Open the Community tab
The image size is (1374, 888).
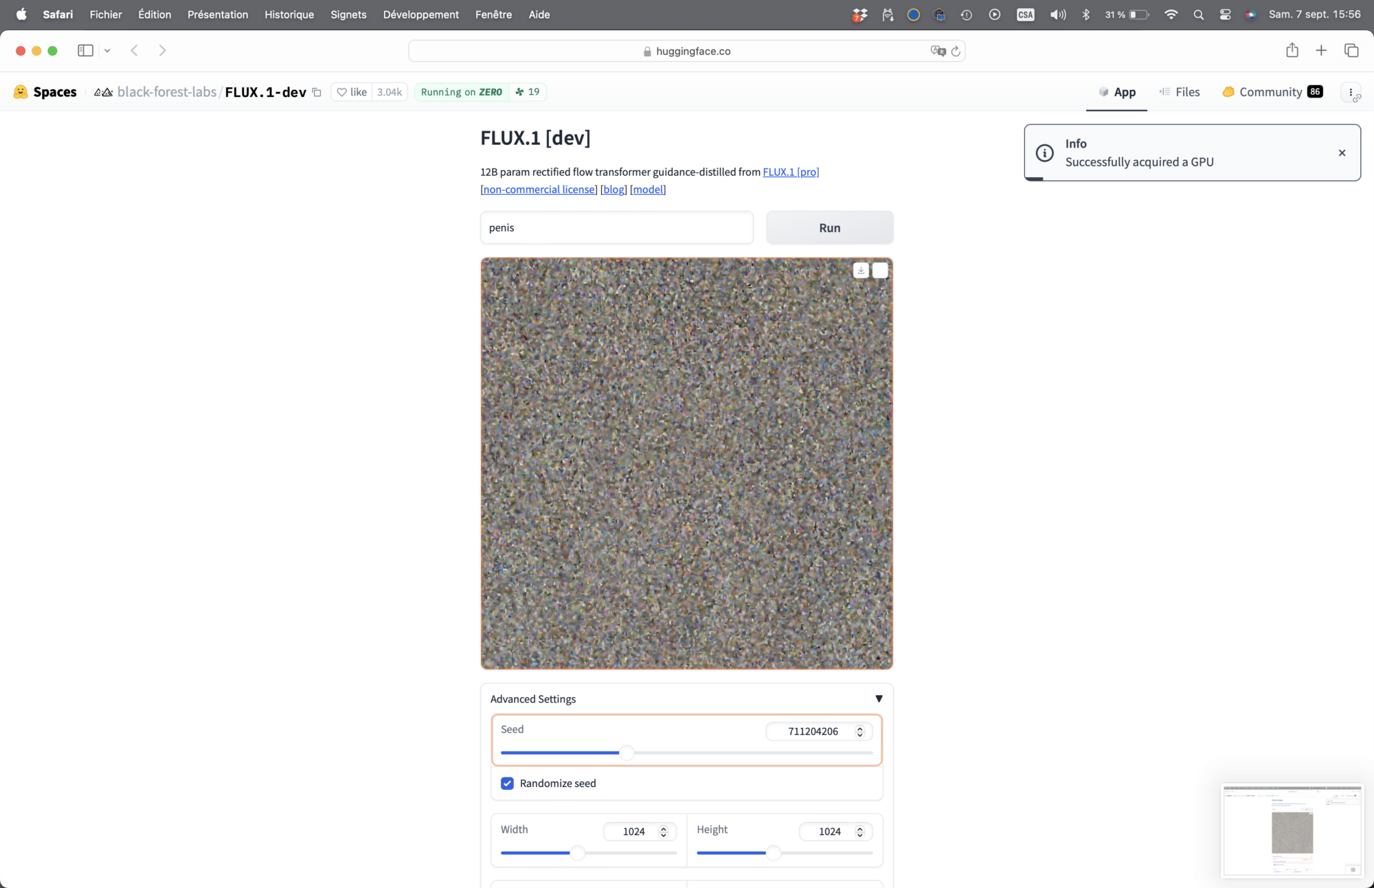pos(1271,92)
